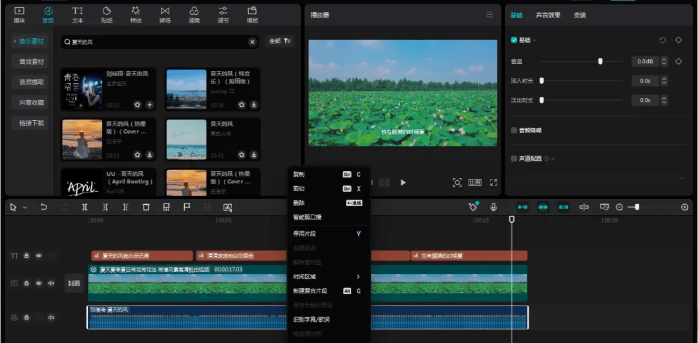Download the 夏天的风（纯音乐）track
The height and width of the screenshot is (343, 698).
click(254, 105)
